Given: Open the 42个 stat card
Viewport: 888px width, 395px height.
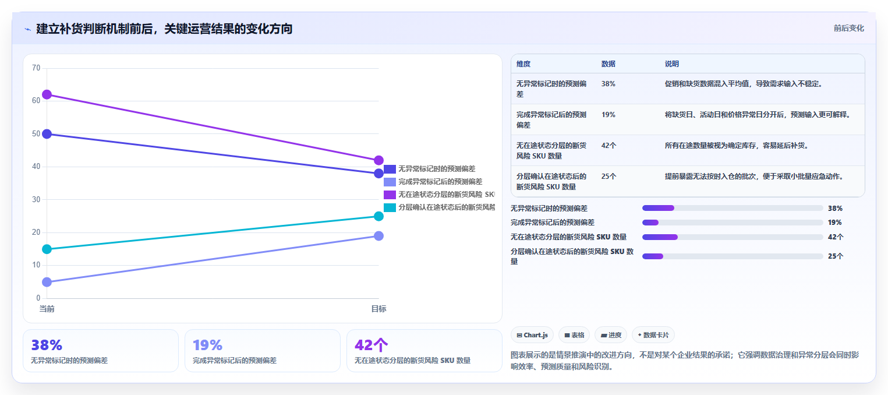Looking at the screenshot, I should (424, 351).
